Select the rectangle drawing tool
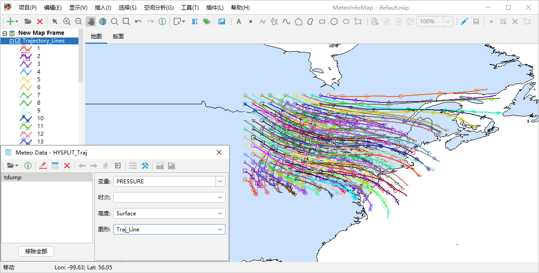 322,21
